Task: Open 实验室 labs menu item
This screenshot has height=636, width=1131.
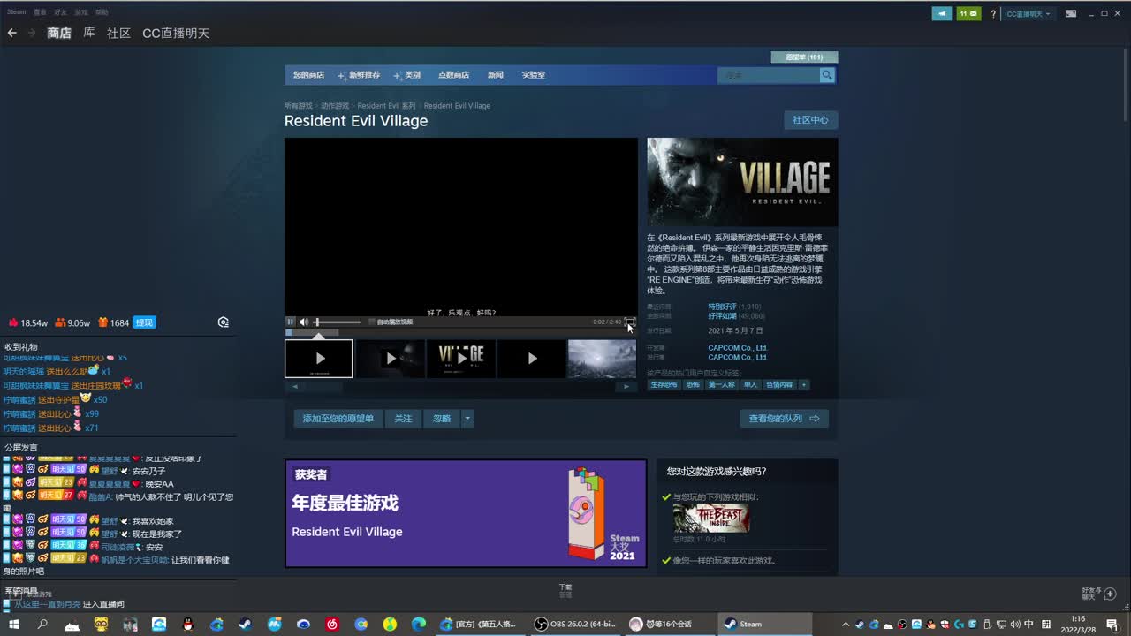Action: click(534, 75)
